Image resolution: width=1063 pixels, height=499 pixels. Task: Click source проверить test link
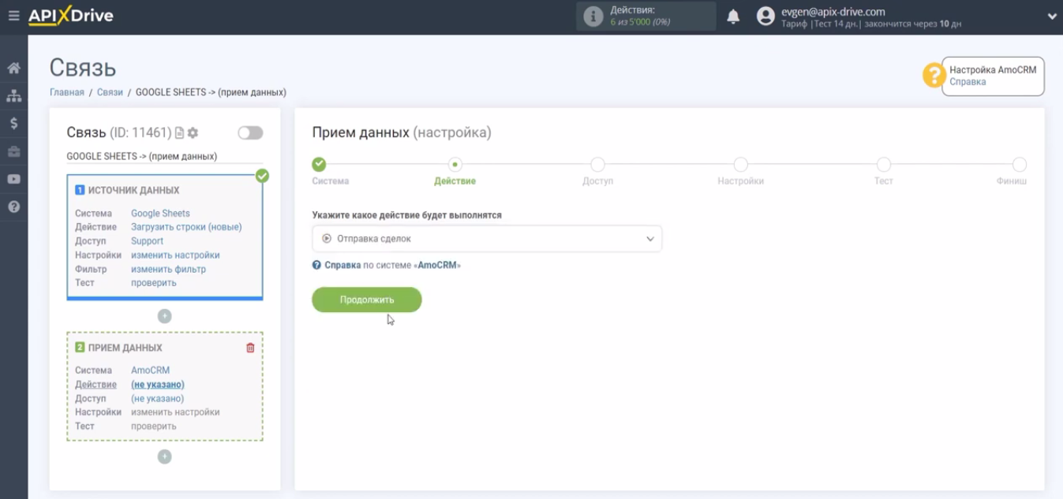pos(154,283)
